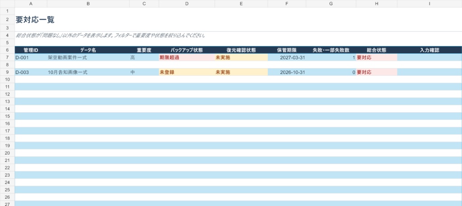This screenshot has height=206, width=462.
Task: Click the 総合状態 header cell
Action: [377, 50]
